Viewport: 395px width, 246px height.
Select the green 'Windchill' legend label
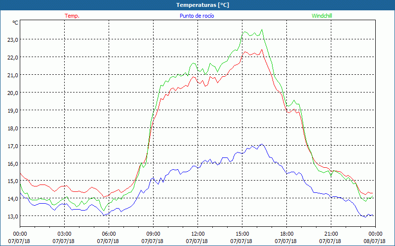tap(322, 16)
